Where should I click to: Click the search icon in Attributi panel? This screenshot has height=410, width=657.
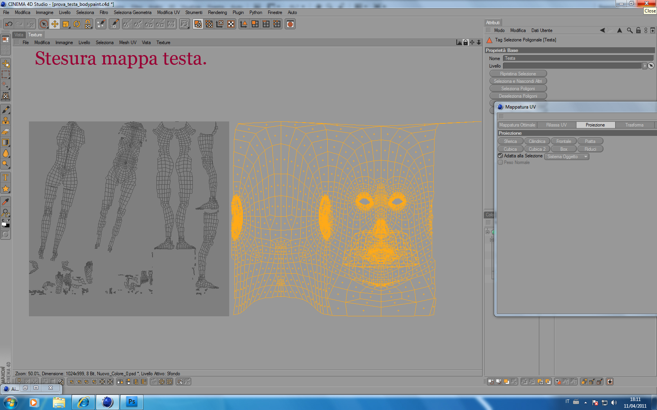[630, 30]
